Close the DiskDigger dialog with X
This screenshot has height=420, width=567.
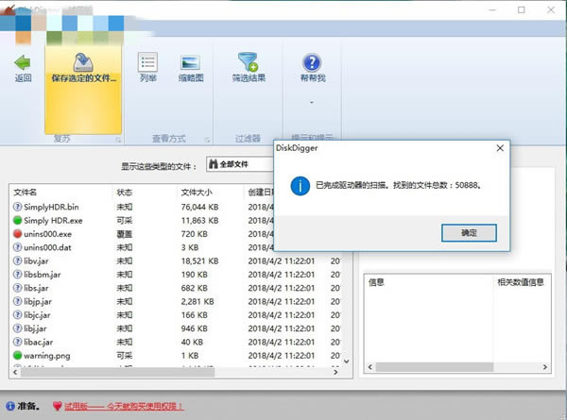coord(500,148)
